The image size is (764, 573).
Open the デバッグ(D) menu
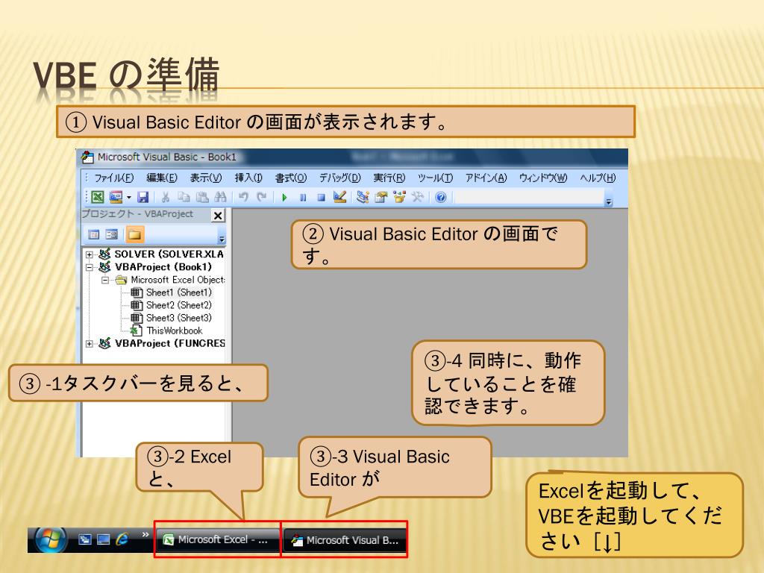click(x=340, y=178)
